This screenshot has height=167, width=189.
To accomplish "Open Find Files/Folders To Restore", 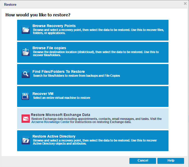I will [93, 74].
